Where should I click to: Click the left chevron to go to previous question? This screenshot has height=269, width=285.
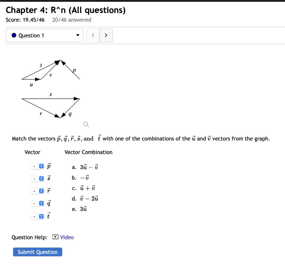click(93, 35)
